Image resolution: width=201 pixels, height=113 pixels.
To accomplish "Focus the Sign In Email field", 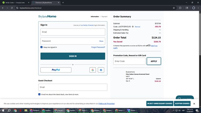I will (x=73, y=32).
